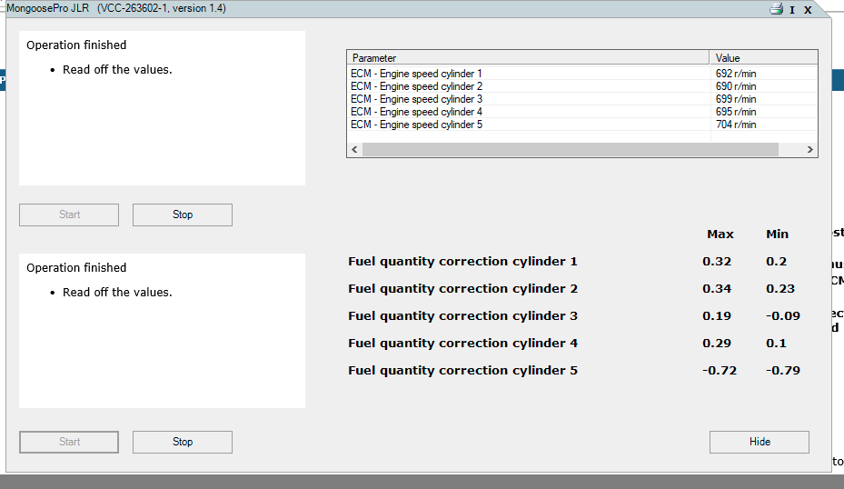Sort by the Parameter column header
The width and height of the screenshot is (844, 489).
coord(527,58)
